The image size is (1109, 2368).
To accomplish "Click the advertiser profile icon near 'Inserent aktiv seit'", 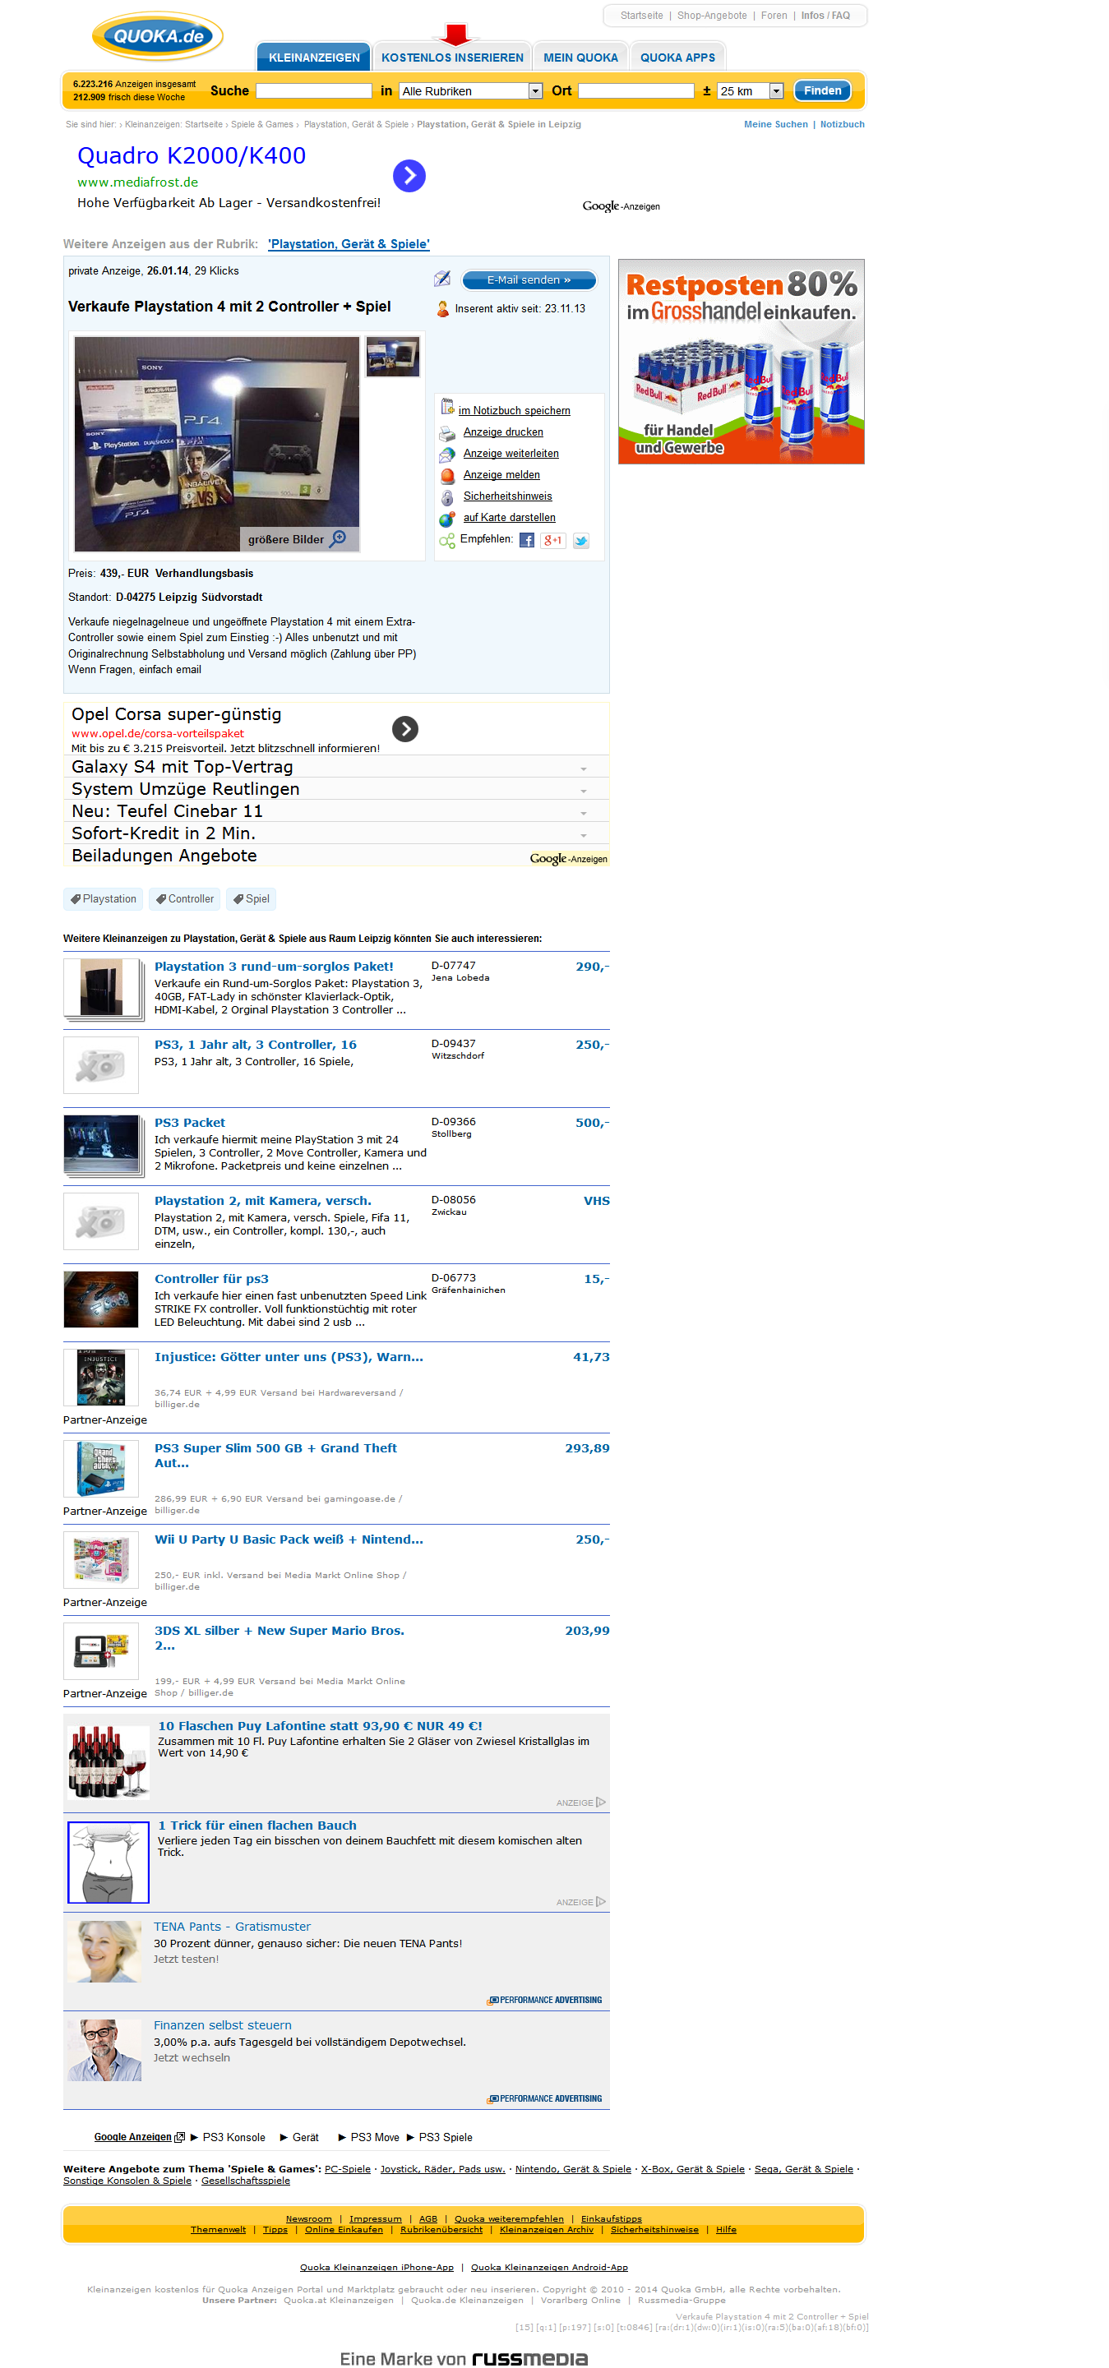I will (442, 309).
